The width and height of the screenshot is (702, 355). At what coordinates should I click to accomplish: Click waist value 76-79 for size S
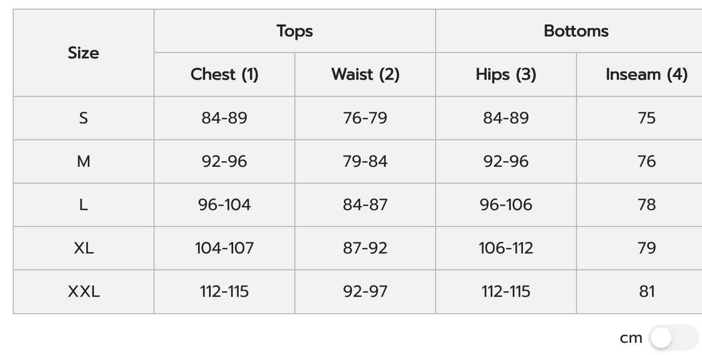[365, 118]
